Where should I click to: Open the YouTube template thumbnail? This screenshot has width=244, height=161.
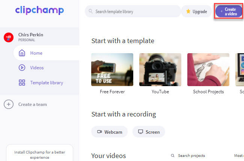pyautogui.click(x=160, y=70)
